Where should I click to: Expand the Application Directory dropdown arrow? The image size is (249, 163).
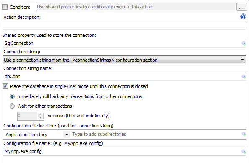pyautogui.click(x=67, y=135)
